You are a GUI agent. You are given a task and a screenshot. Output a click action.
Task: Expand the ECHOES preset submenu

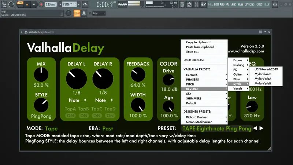(204, 75)
